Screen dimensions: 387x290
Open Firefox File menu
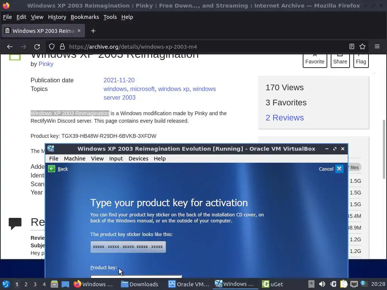[x=7, y=17]
